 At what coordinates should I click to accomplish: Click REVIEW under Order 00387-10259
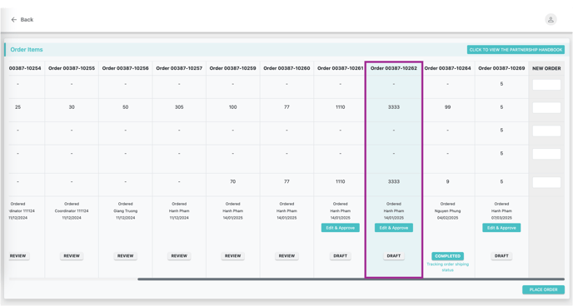pos(233,256)
